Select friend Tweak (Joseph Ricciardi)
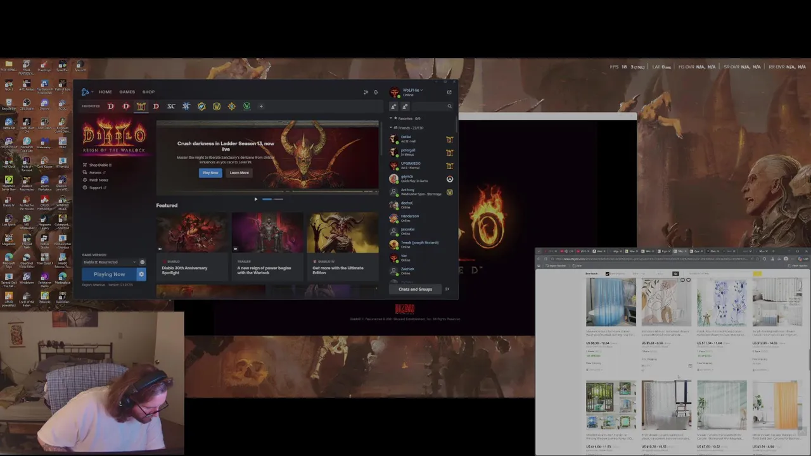811x456 pixels. (422, 244)
